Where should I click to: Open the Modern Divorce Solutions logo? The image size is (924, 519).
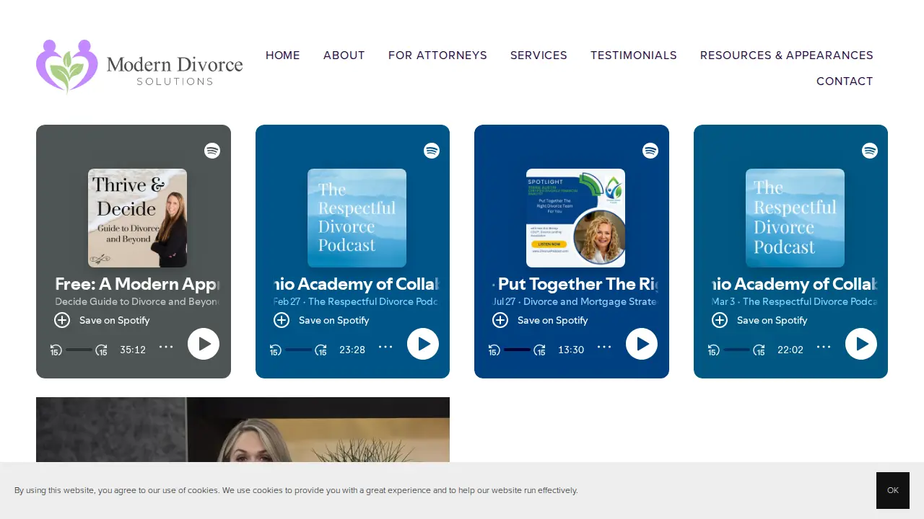tap(139, 67)
